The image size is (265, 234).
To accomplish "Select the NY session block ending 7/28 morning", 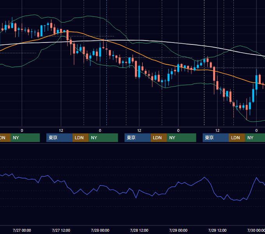I will (x=103, y=138).
